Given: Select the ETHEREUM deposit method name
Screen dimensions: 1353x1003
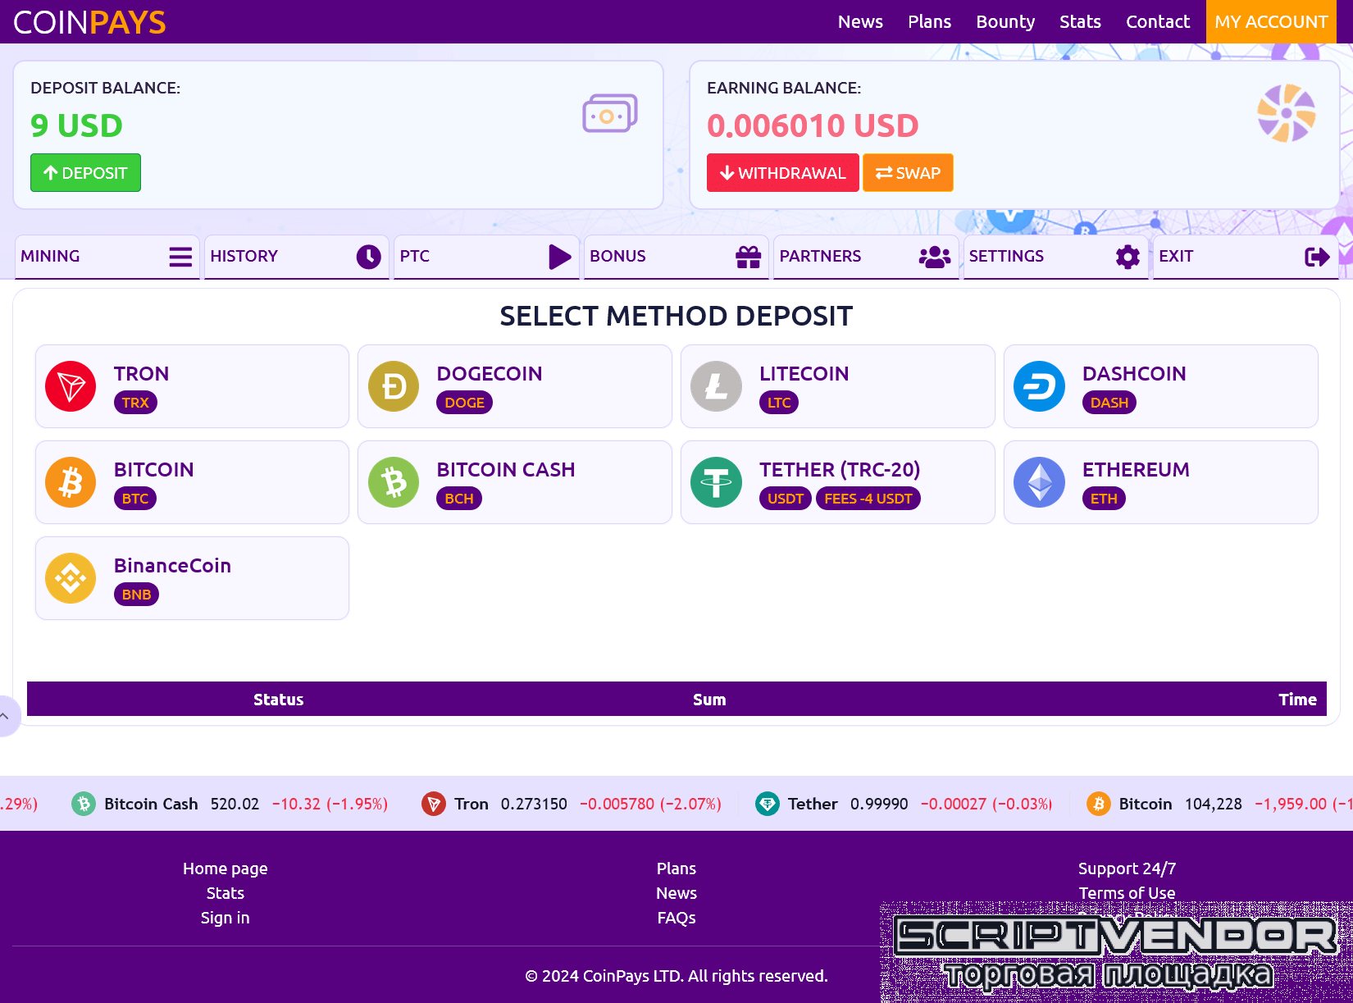Looking at the screenshot, I should coord(1136,470).
